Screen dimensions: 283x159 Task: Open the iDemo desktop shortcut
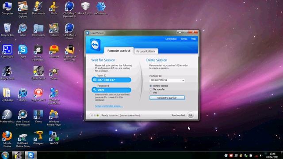tap(38, 116)
